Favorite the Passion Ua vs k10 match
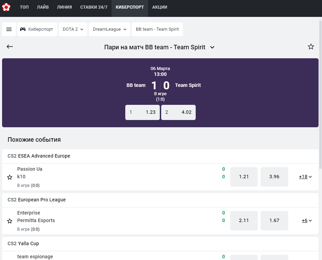The image size is (322, 260). pyautogui.click(x=10, y=177)
